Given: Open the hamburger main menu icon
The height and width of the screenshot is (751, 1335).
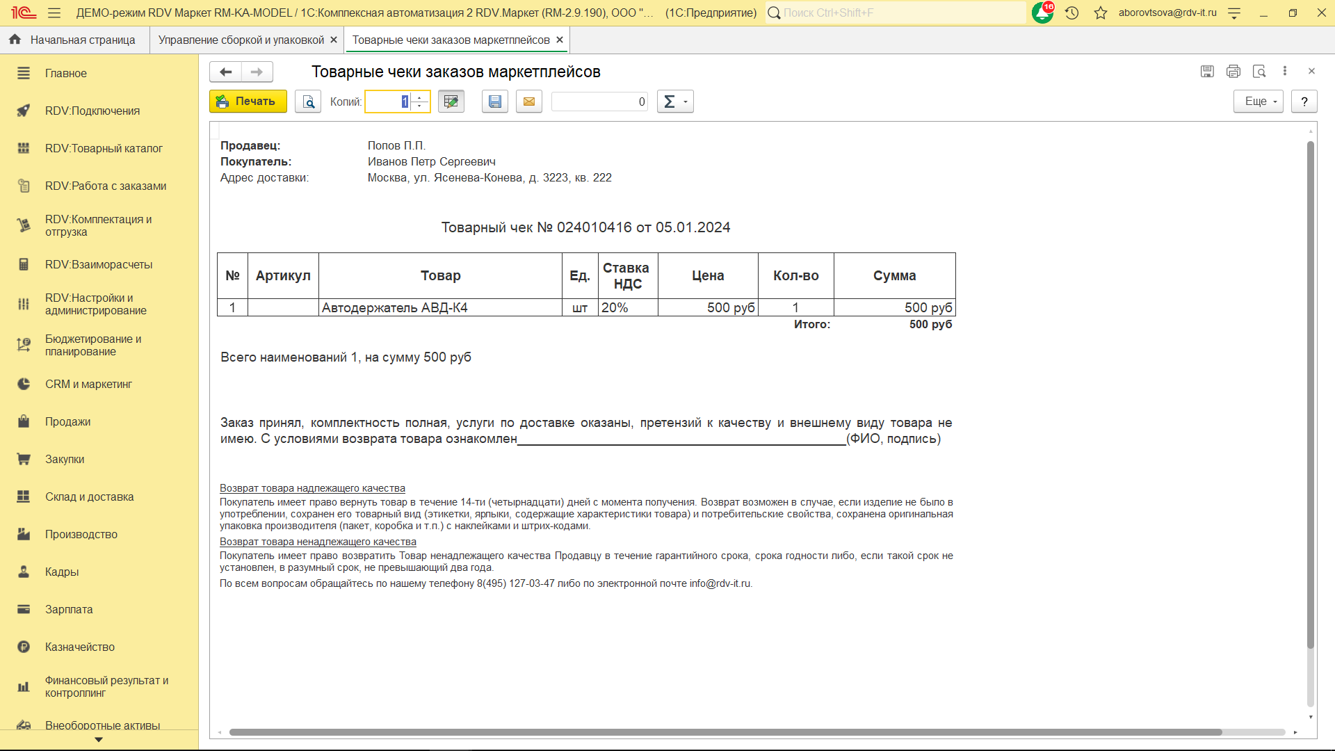Looking at the screenshot, I should click(x=54, y=13).
